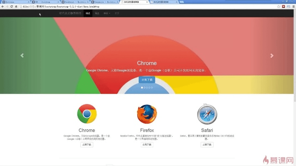Click the carousel next arrow
The width and height of the screenshot is (296, 166).
(x=272, y=56)
